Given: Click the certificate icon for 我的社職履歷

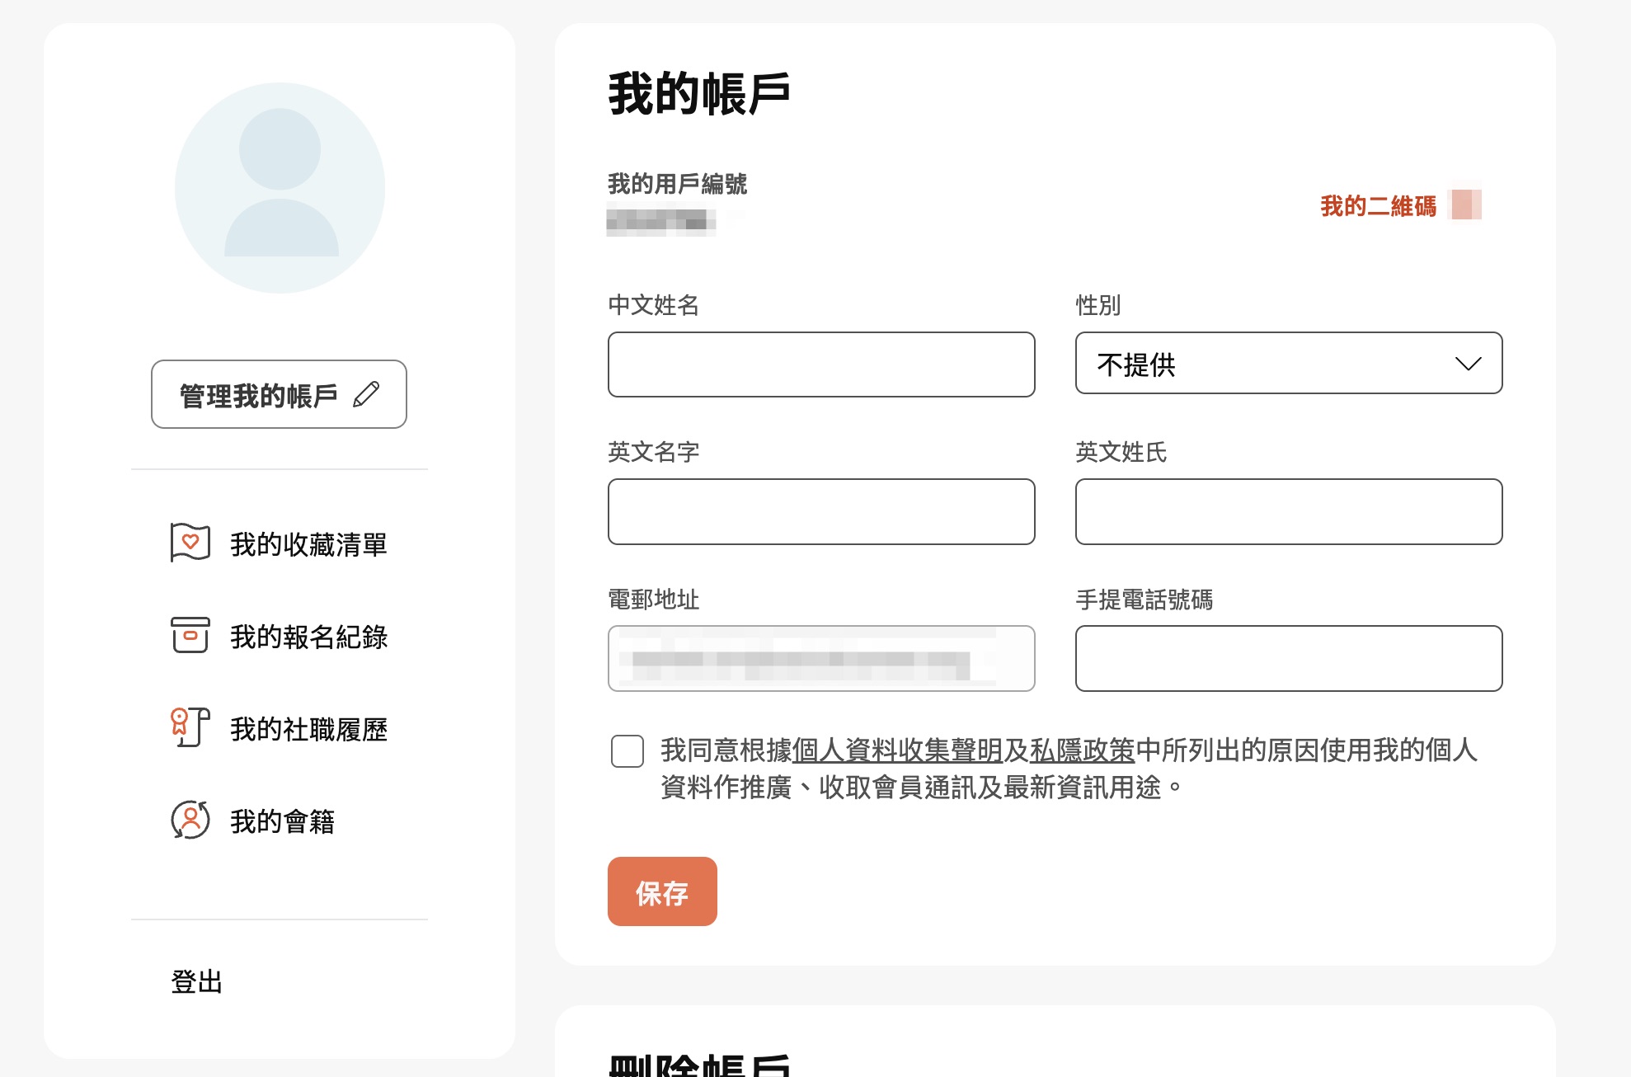Looking at the screenshot, I should (190, 728).
